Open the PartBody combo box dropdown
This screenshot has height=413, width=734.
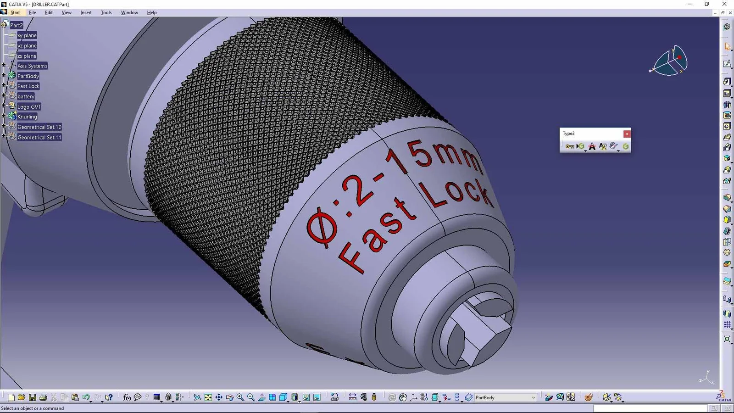(534, 397)
